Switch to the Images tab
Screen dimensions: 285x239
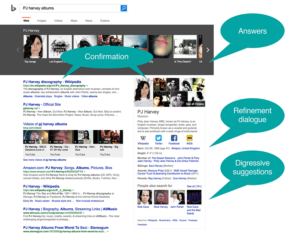click(x=42, y=21)
